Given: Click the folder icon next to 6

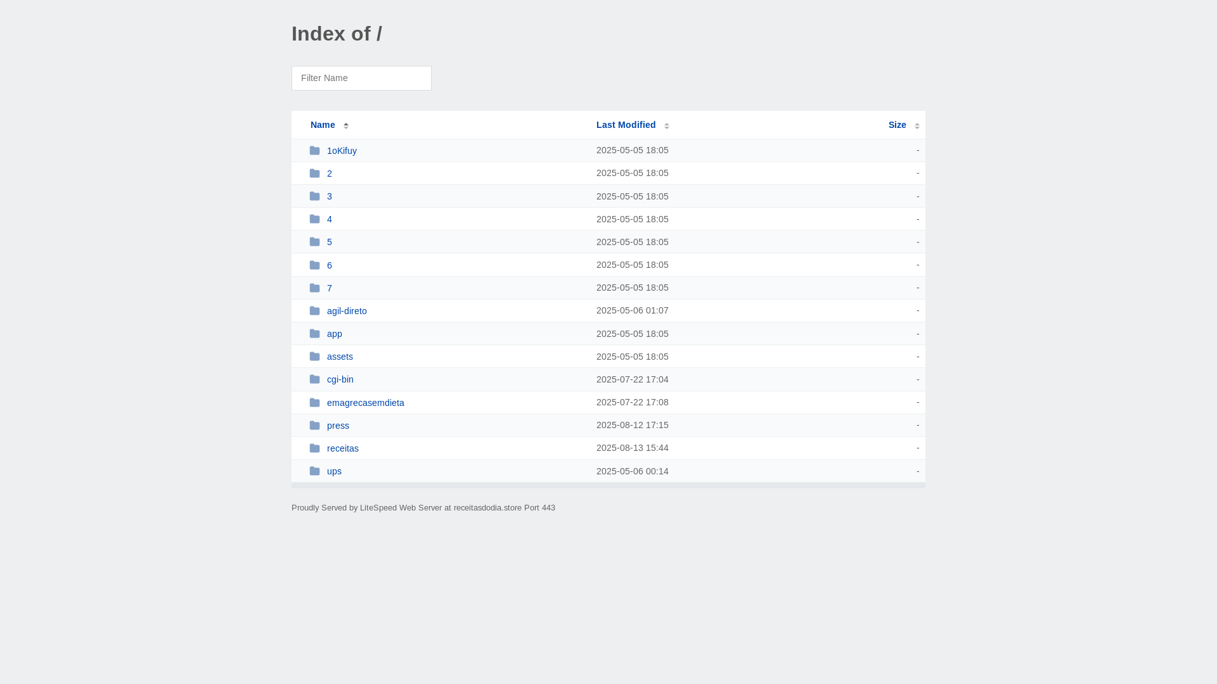Looking at the screenshot, I should point(314,265).
